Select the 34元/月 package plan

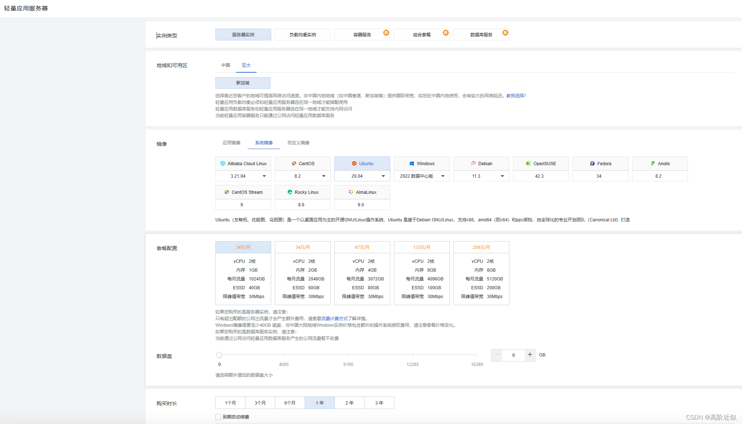pyautogui.click(x=302, y=273)
